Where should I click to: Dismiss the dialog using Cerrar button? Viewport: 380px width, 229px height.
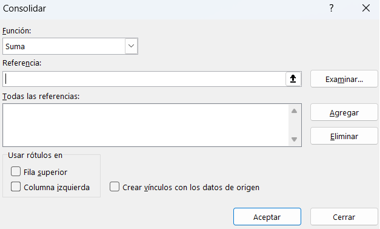(344, 217)
